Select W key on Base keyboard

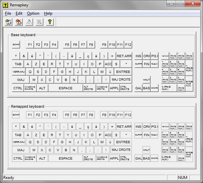(x=34, y=80)
